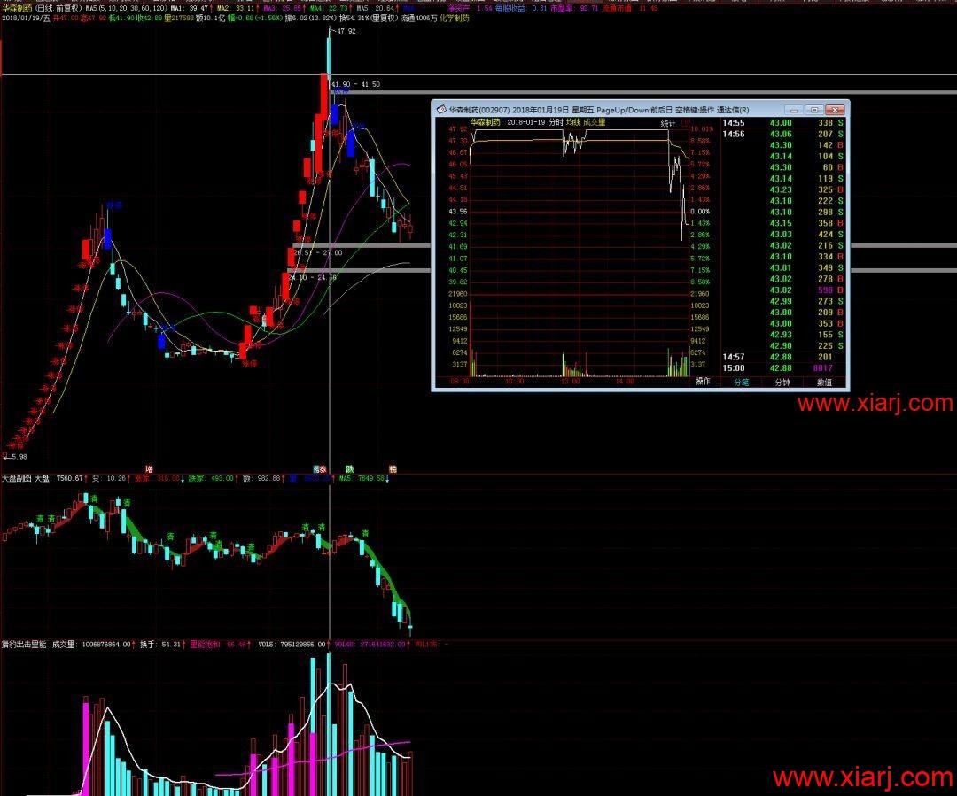Select the 14:56 tick row time

click(x=733, y=134)
